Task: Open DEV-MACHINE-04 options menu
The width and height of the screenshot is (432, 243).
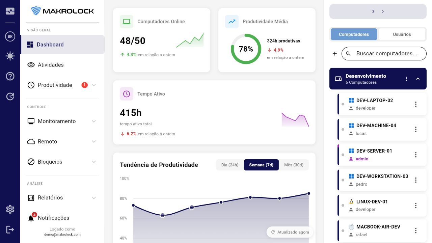Action: click(416, 130)
